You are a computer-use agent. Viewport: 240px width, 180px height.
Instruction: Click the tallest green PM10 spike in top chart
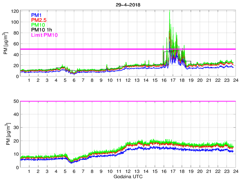[170, 11]
